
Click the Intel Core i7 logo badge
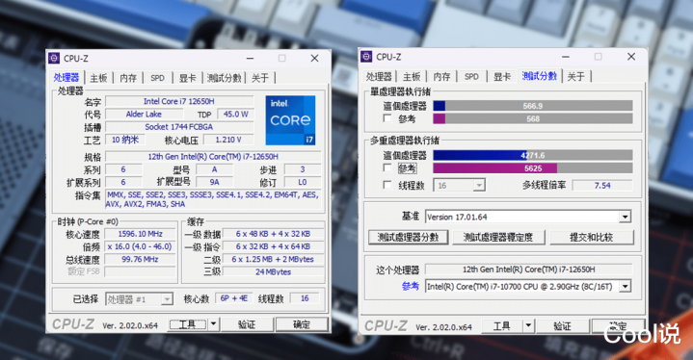tap(290, 120)
